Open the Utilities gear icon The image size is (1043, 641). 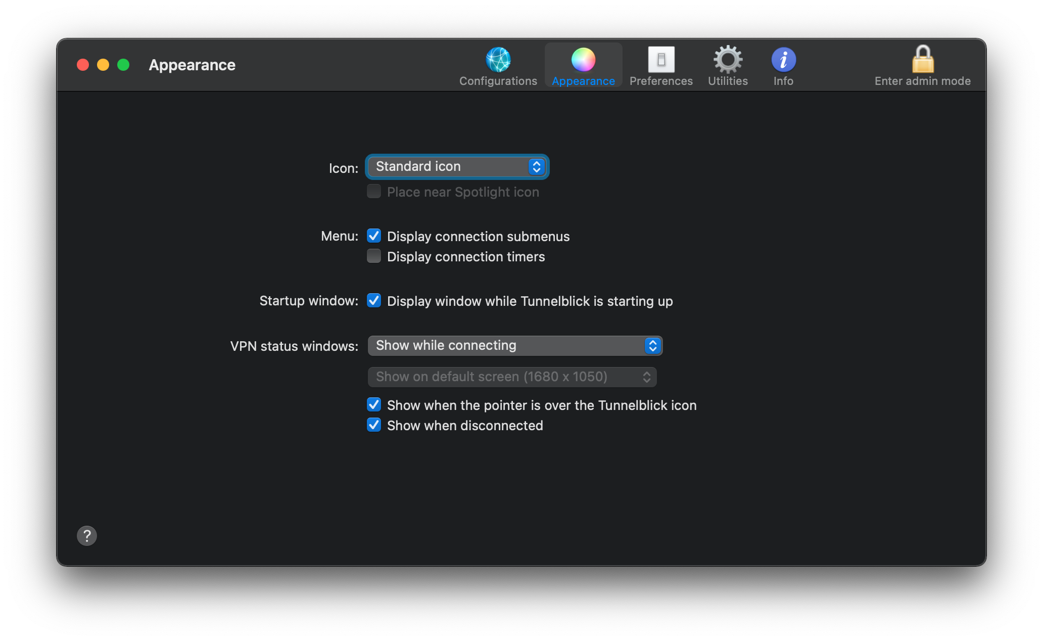coord(728,60)
